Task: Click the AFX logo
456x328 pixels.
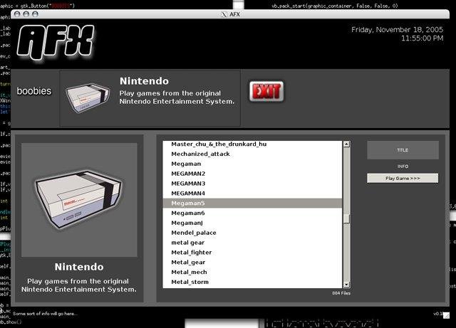Action: (x=56, y=41)
